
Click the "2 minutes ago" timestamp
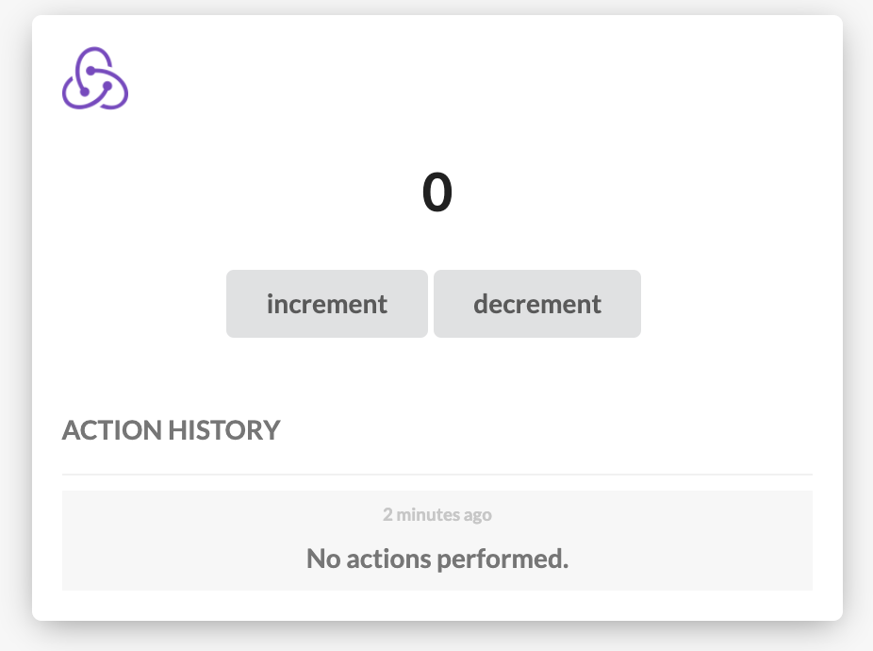point(437,514)
